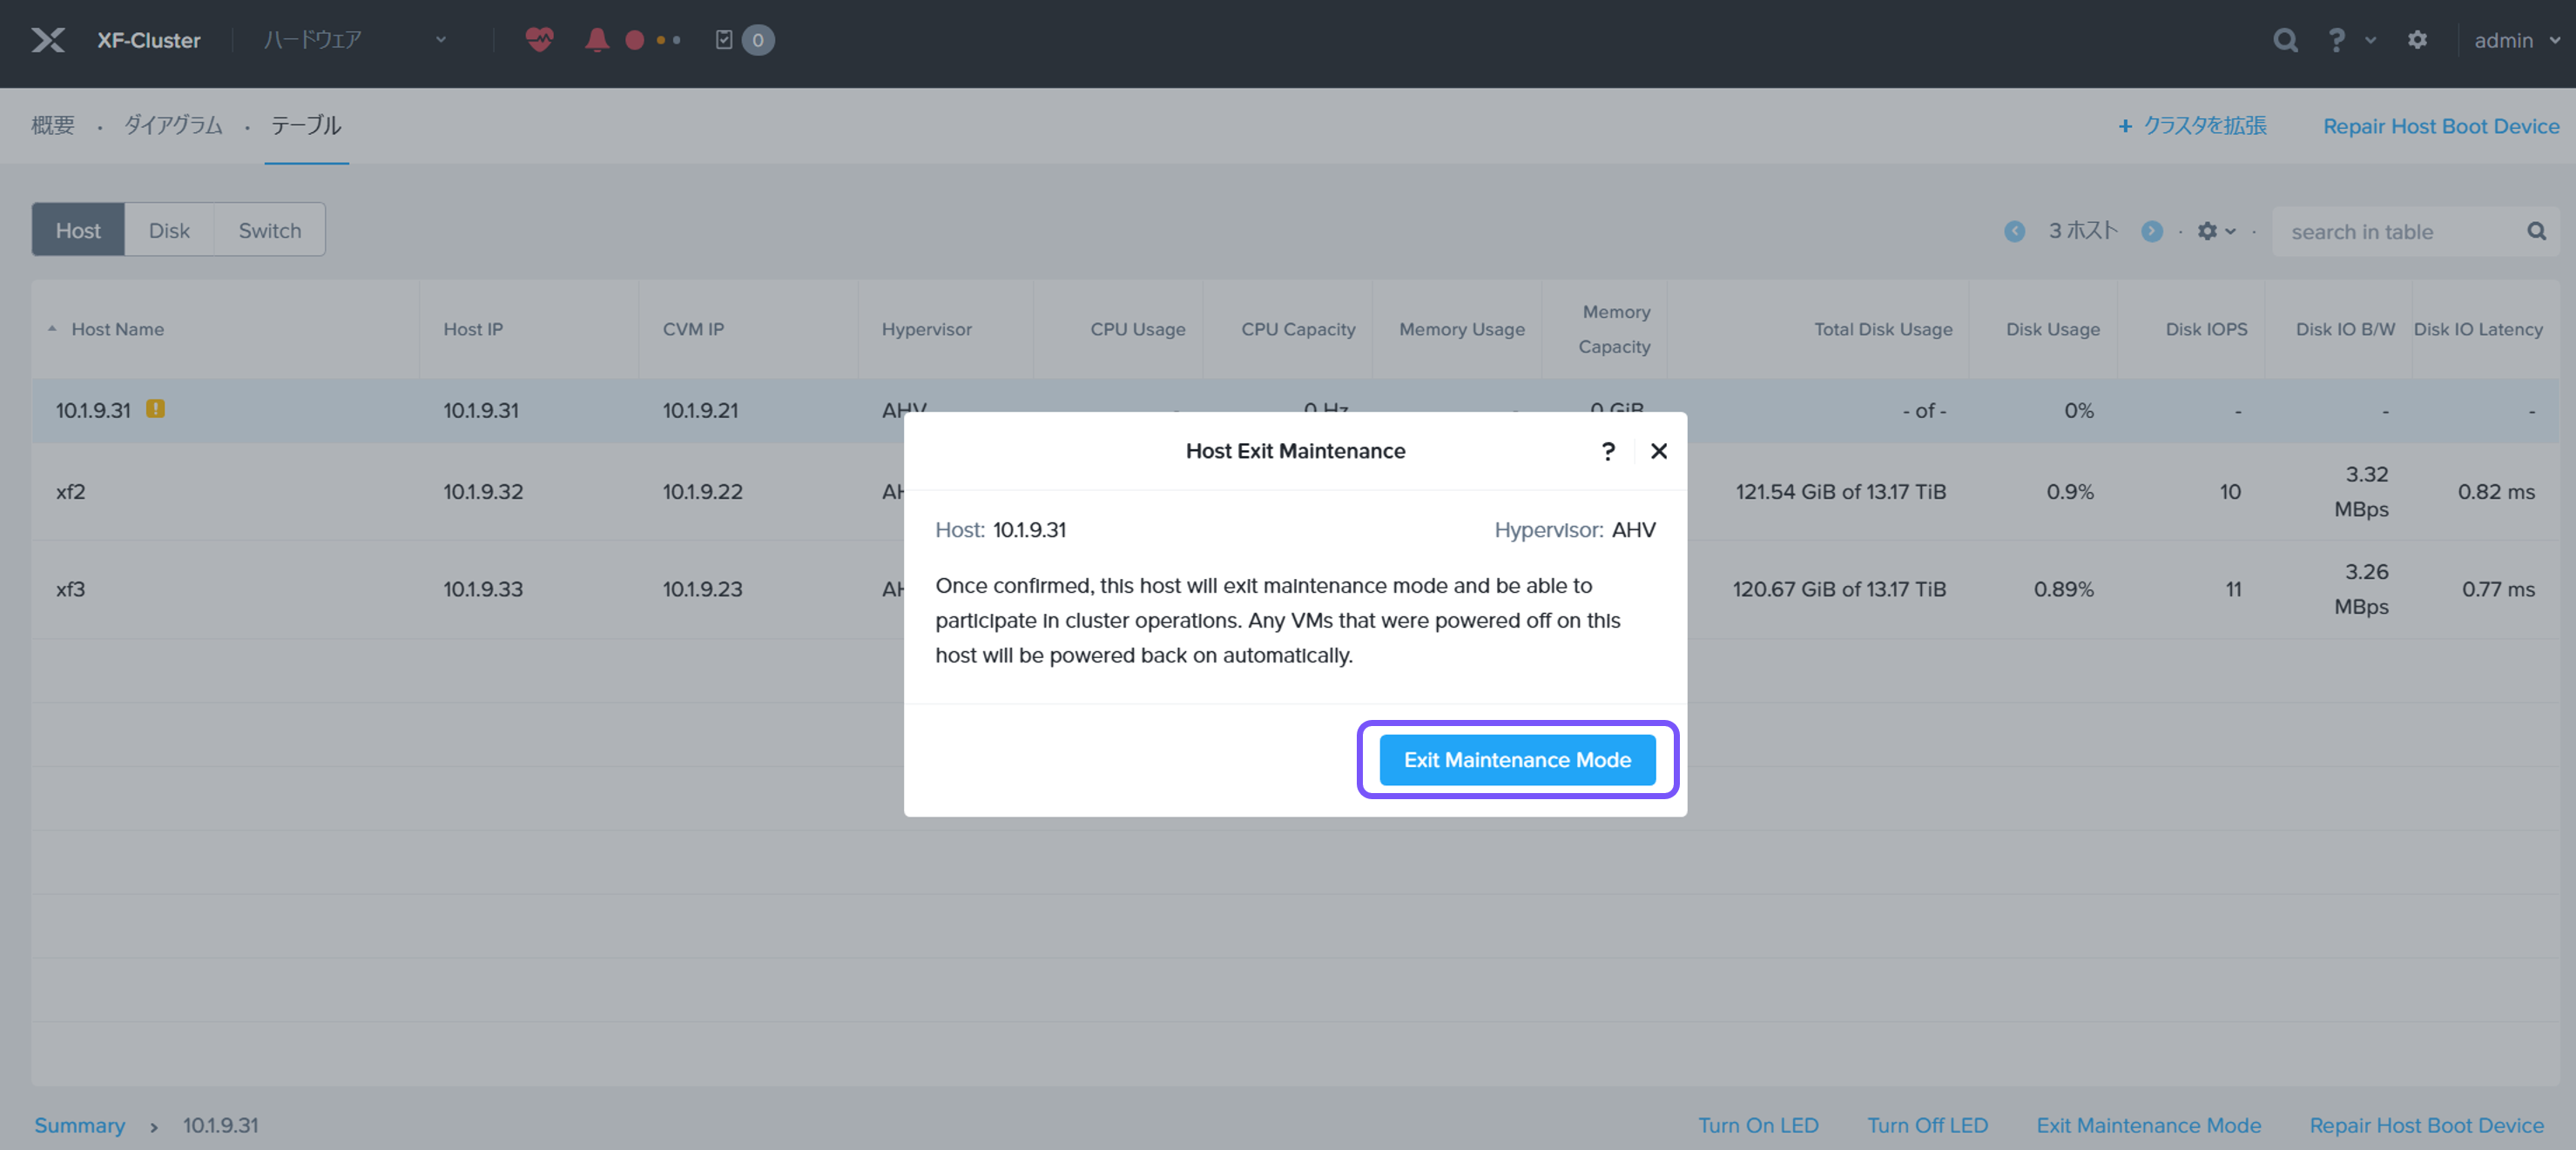2576x1150 pixels.
Task: Open the settings gear in header
Action: [2417, 40]
